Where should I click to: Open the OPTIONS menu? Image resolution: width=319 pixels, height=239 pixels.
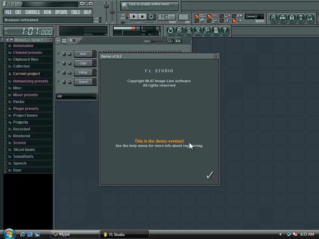(61, 12)
